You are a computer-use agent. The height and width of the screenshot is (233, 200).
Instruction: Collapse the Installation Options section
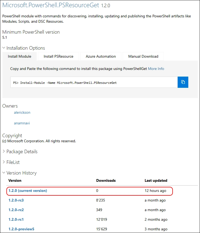point(23,48)
